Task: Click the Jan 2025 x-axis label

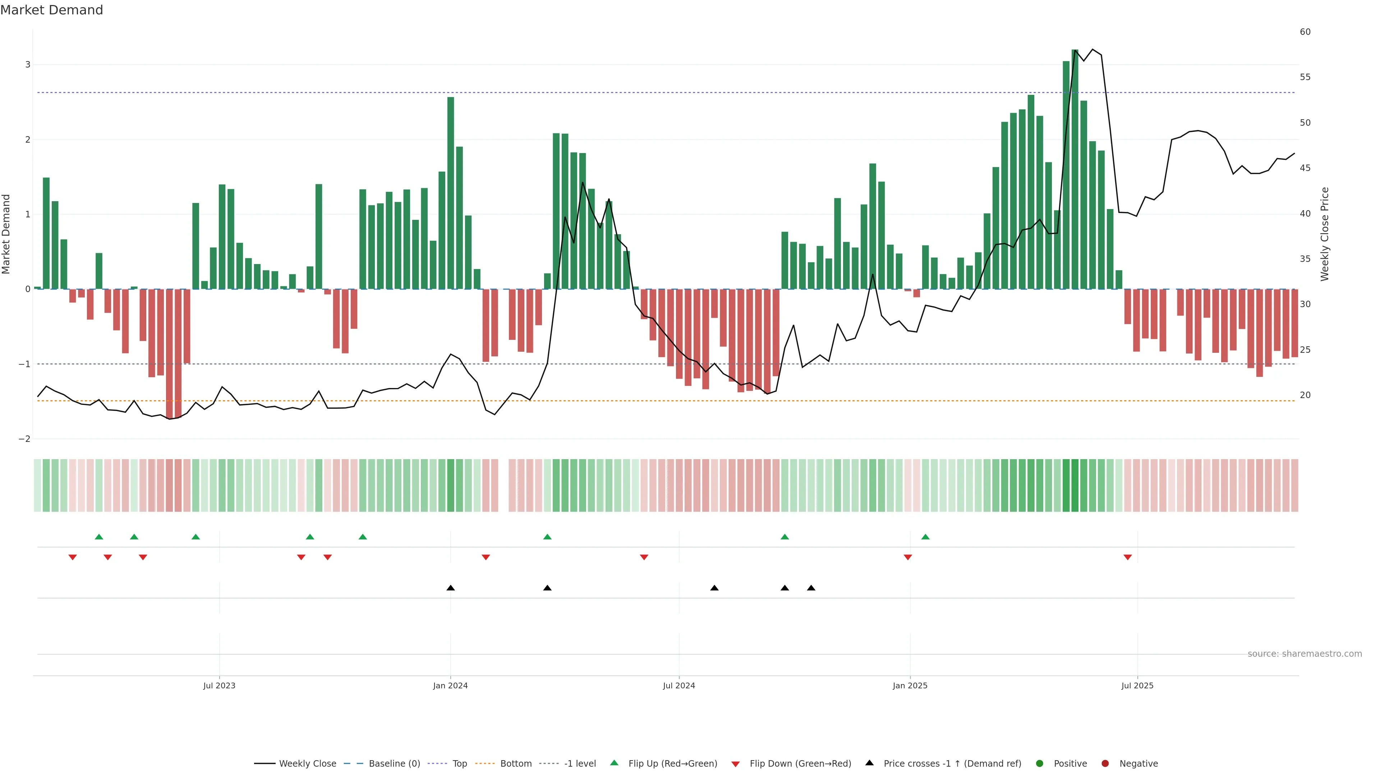Action: click(x=910, y=685)
